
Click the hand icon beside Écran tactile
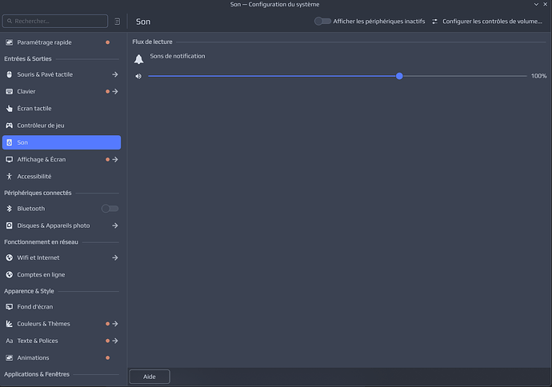(10, 109)
